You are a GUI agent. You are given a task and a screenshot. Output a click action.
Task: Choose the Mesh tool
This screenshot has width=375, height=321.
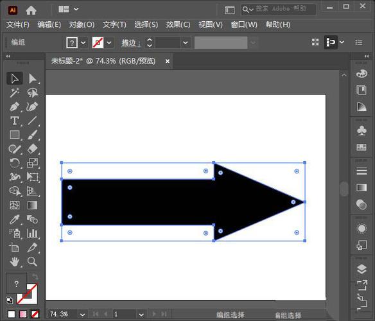[15, 205]
